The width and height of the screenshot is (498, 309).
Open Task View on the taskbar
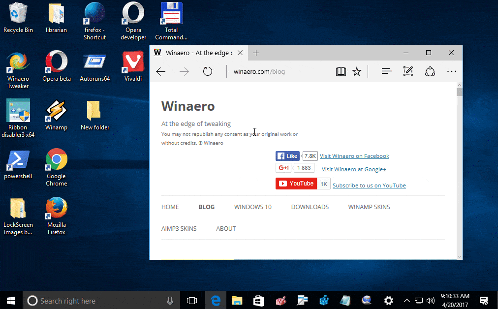(192, 301)
